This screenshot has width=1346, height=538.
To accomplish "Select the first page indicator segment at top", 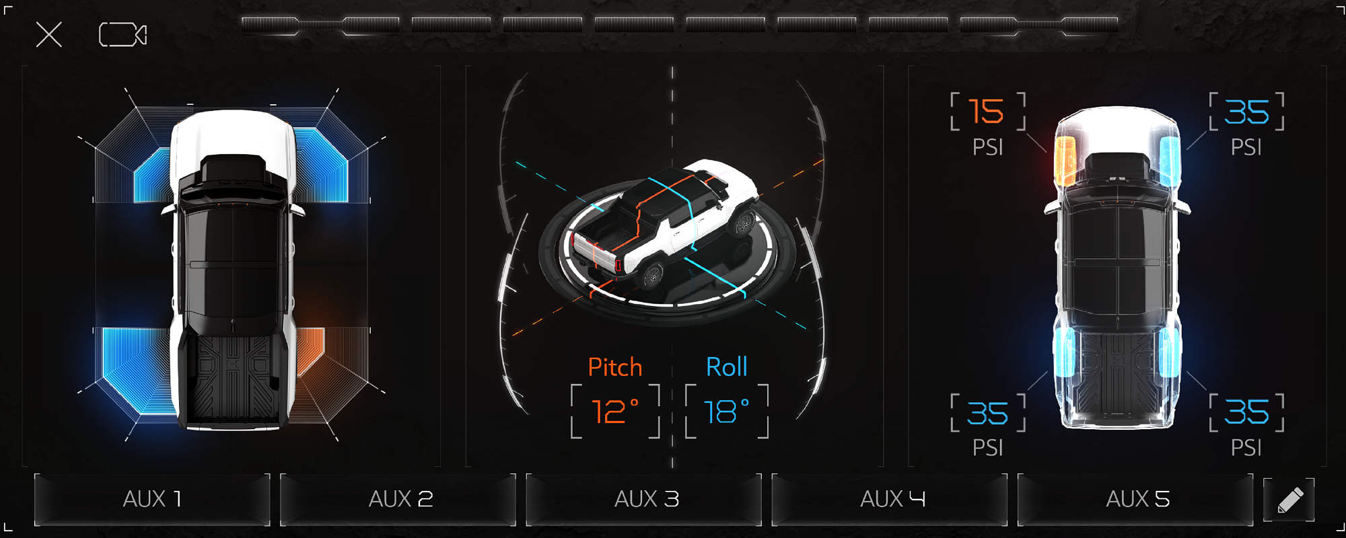I will coord(320,26).
